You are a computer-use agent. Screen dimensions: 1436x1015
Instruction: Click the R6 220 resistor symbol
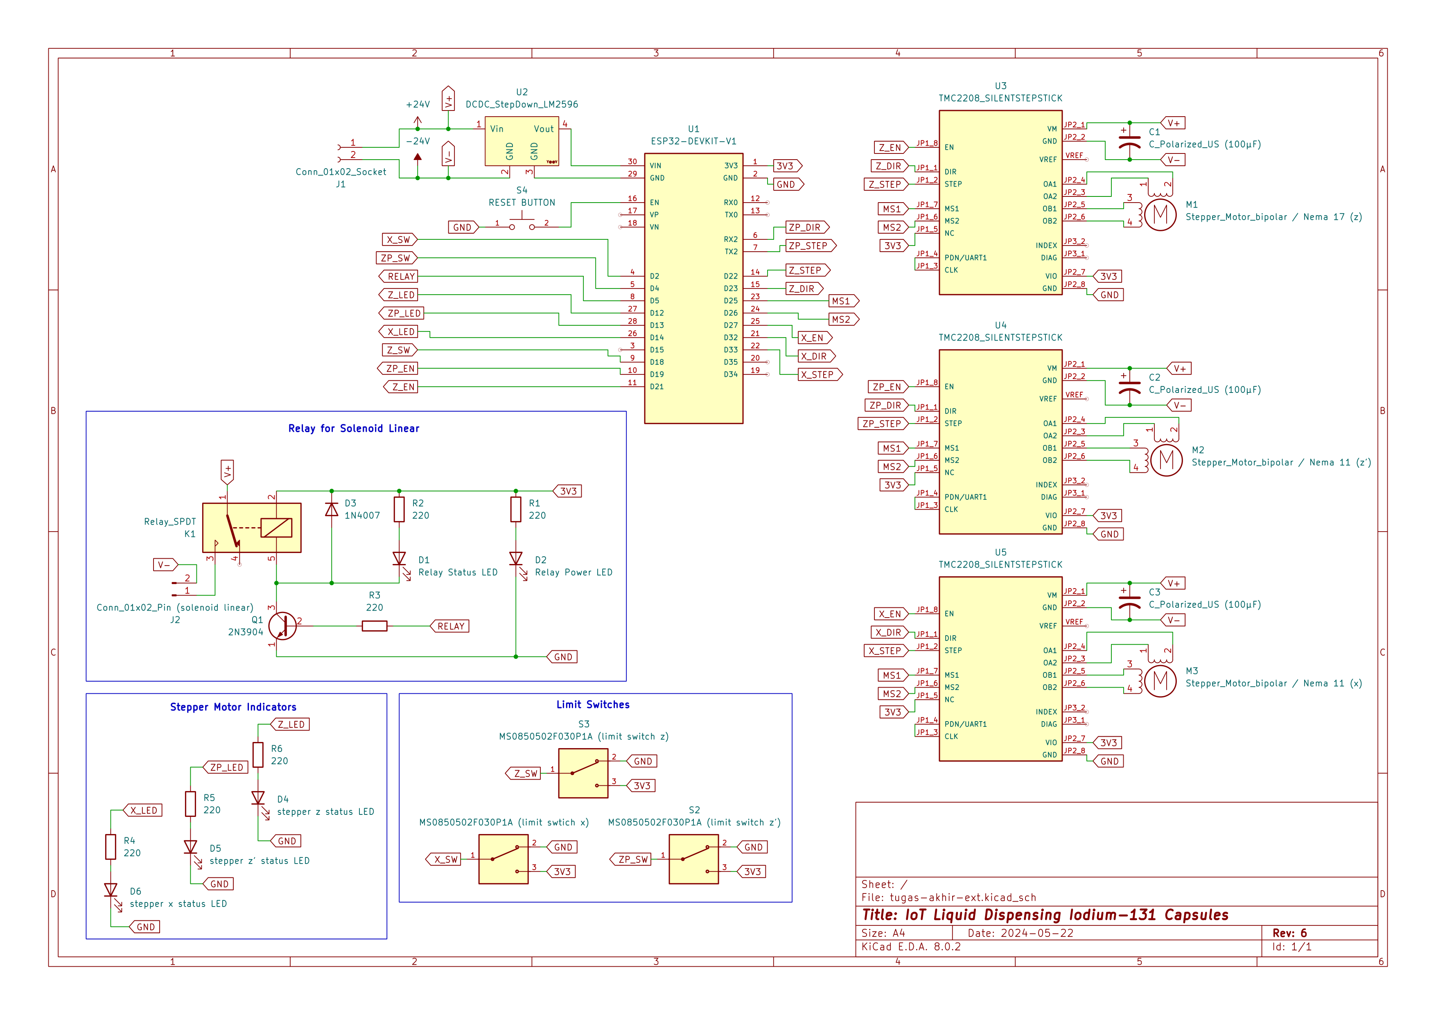[x=257, y=755]
